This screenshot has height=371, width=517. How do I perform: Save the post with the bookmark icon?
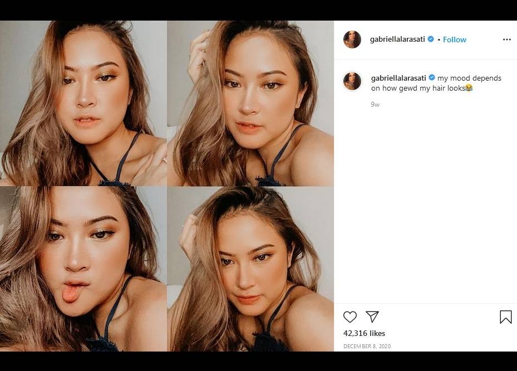tap(505, 317)
